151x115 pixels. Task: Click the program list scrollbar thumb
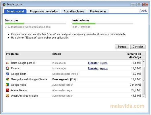tap(144, 80)
